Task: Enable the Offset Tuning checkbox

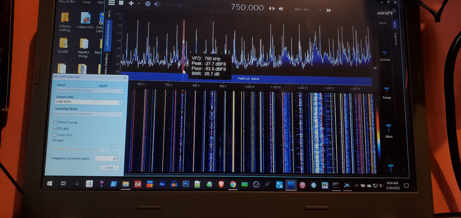Action: pos(55,122)
